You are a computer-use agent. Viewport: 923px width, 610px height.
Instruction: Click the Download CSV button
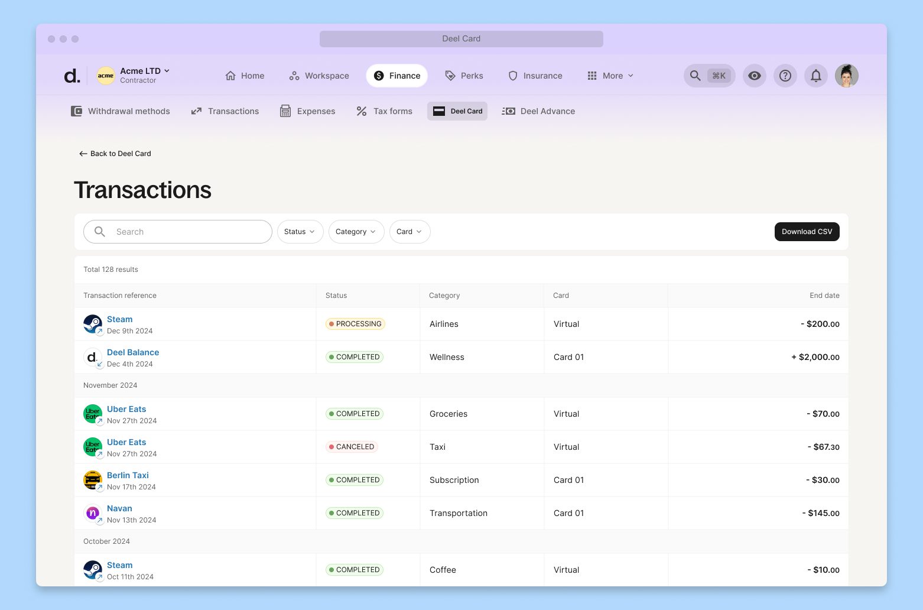tap(807, 232)
